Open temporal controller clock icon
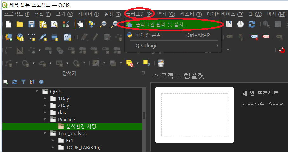 click(240, 24)
